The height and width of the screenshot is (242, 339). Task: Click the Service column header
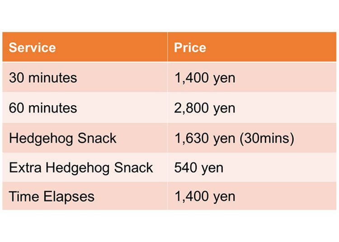click(x=85, y=47)
